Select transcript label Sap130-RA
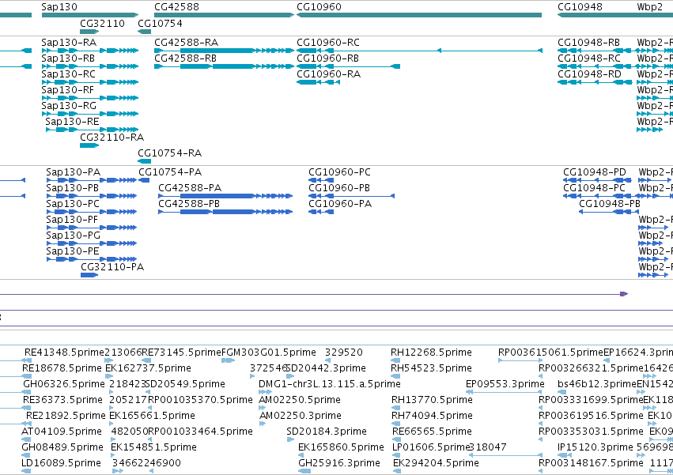The image size is (673, 475). pyautogui.click(x=69, y=43)
